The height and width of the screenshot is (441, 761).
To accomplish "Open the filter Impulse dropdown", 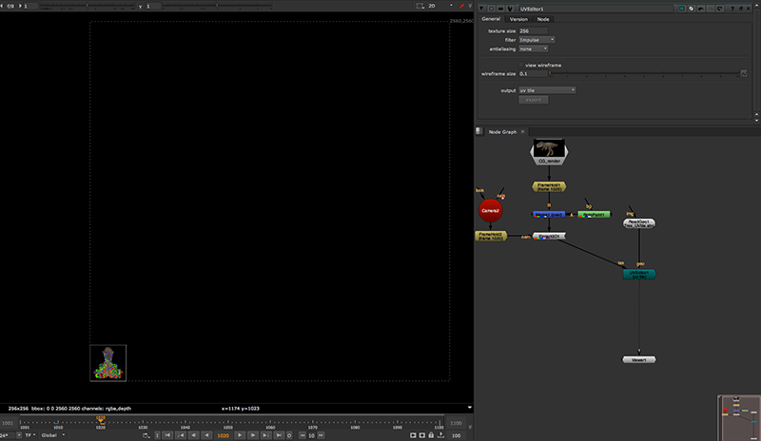I will 537,40.
